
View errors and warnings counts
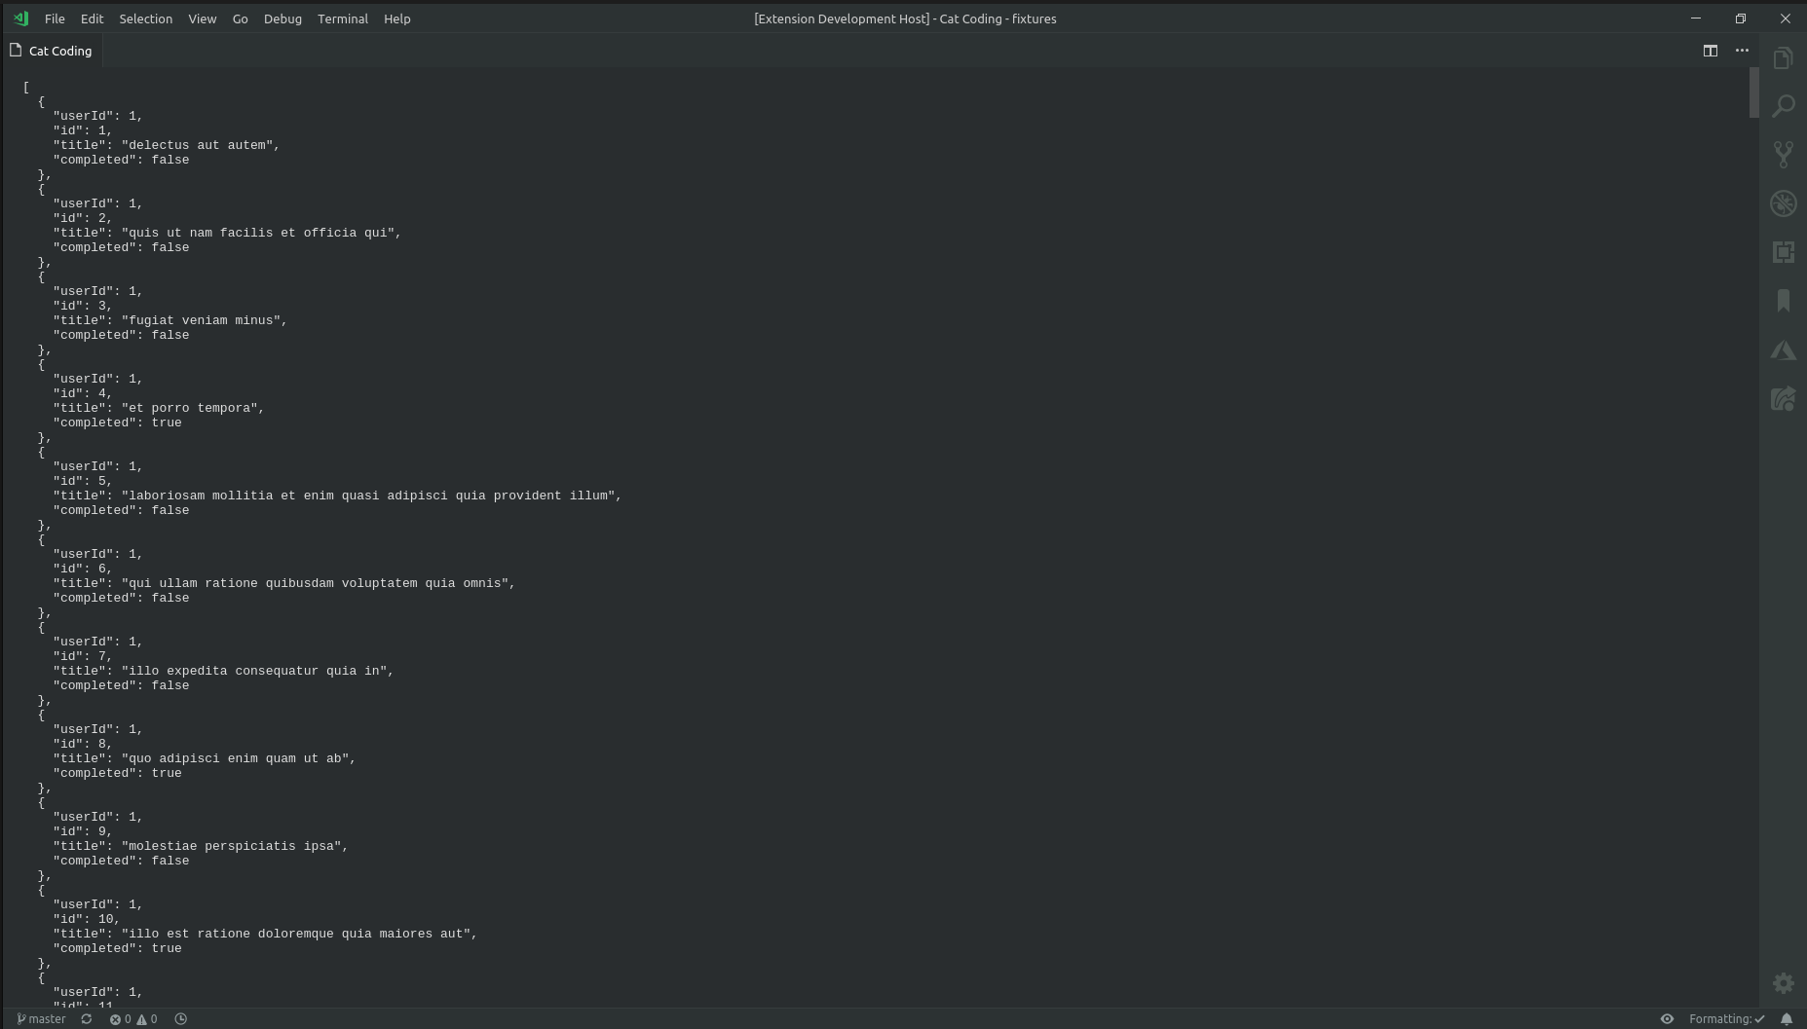tap(133, 1018)
